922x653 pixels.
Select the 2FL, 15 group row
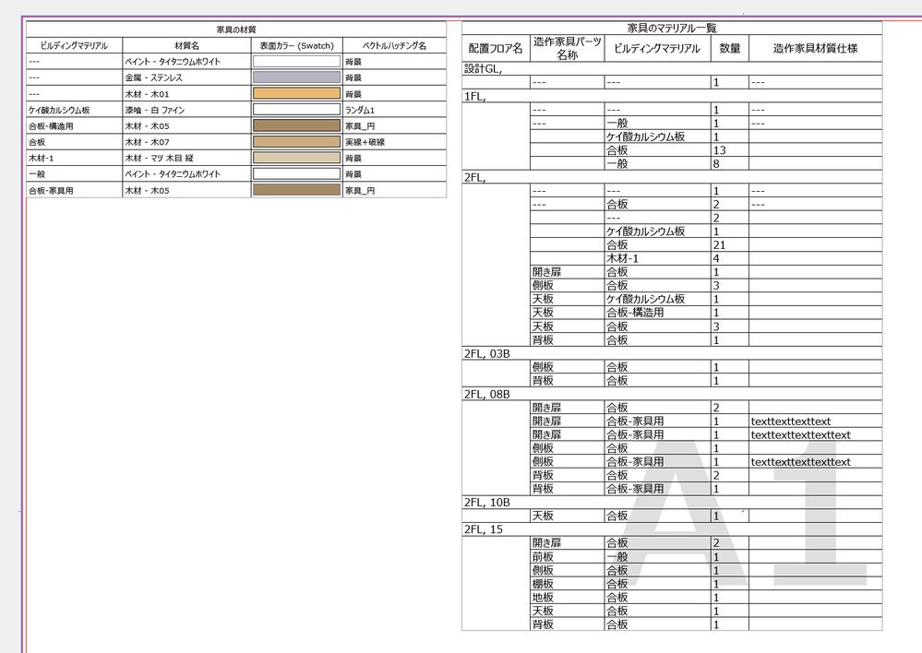click(672, 529)
